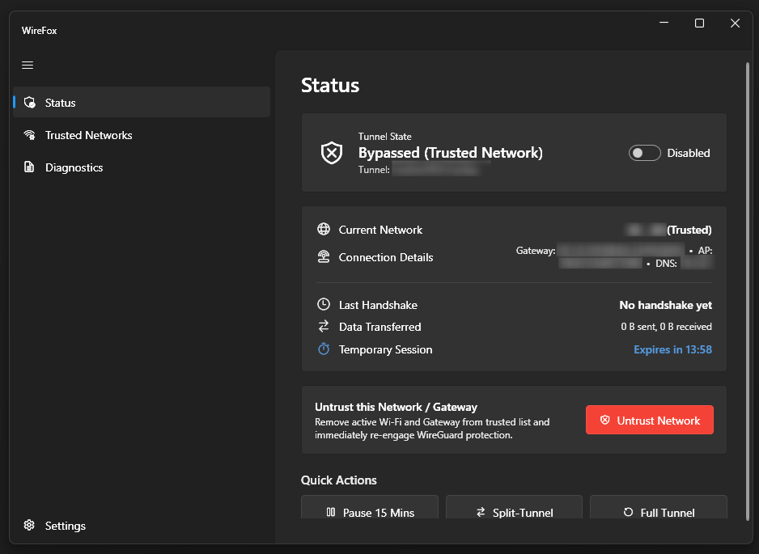Viewport: 759px width, 554px height.
Task: Open Trusted Networks page
Action: (142, 135)
